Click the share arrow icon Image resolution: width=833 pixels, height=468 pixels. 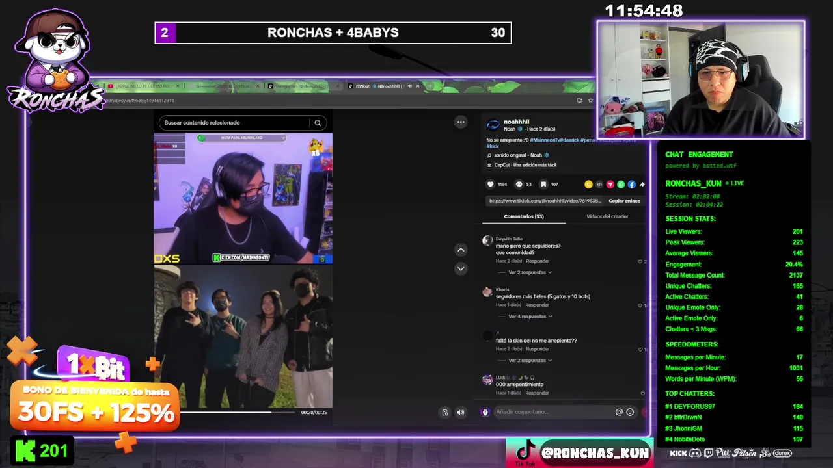(642, 185)
